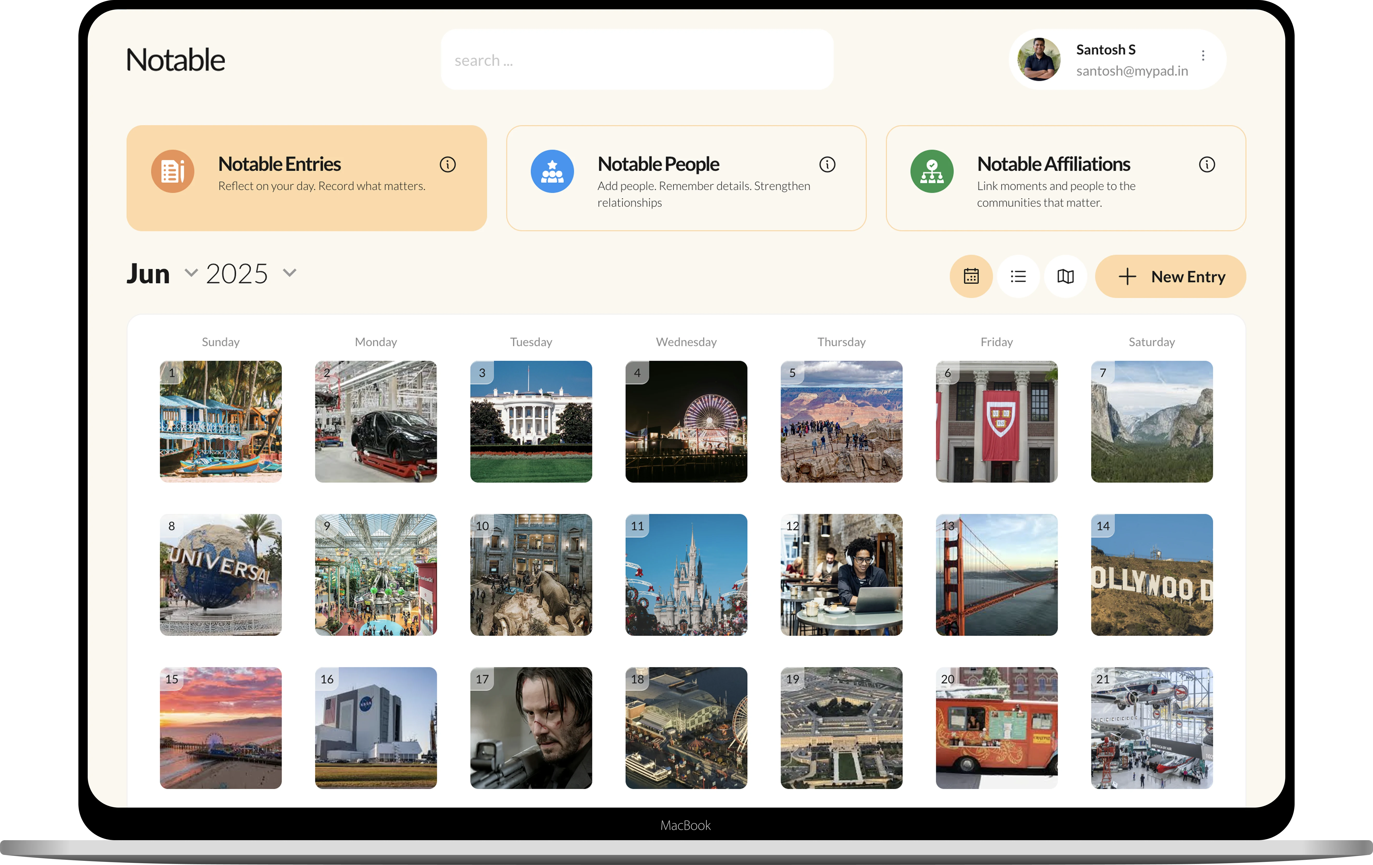Create a New Entry
This screenshot has width=1373, height=865.
click(1171, 276)
